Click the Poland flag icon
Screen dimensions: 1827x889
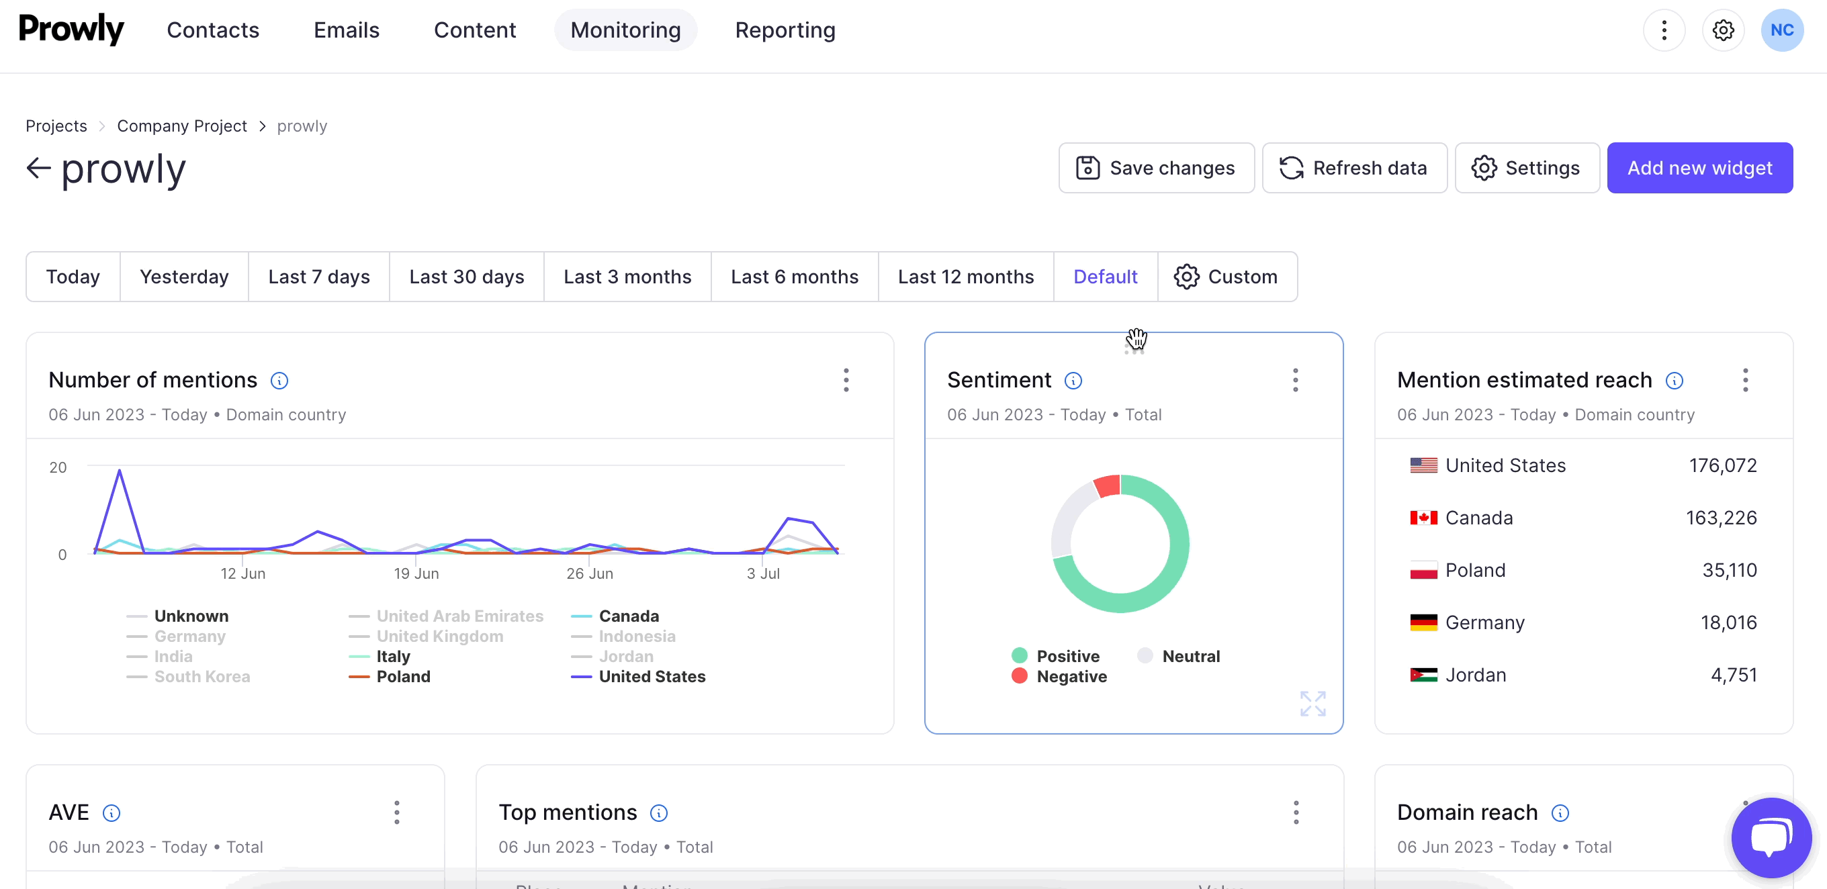pyautogui.click(x=1423, y=570)
